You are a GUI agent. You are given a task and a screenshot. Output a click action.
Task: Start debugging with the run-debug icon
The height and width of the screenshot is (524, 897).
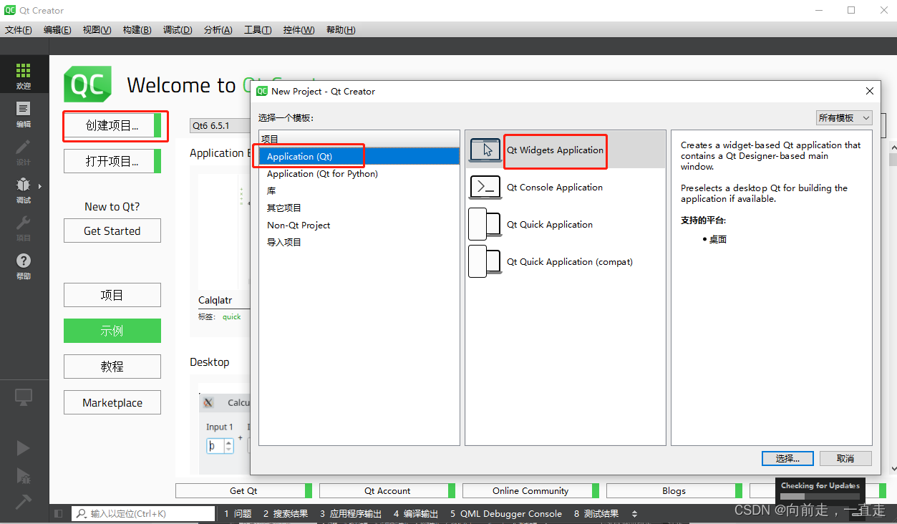click(x=24, y=475)
